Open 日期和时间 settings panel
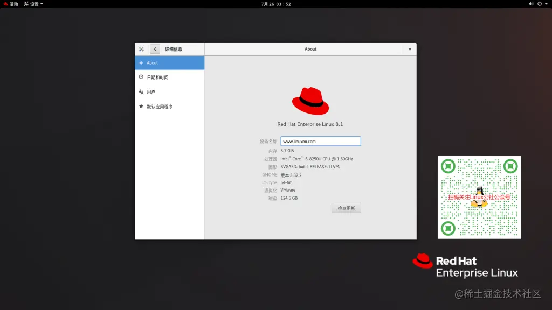Image resolution: width=552 pixels, height=310 pixels. pos(169,77)
